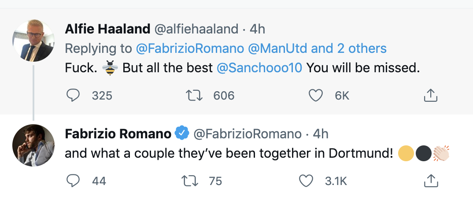Show the "2 others" replied-to accounts
The height and width of the screenshot is (200, 473).
point(363,48)
